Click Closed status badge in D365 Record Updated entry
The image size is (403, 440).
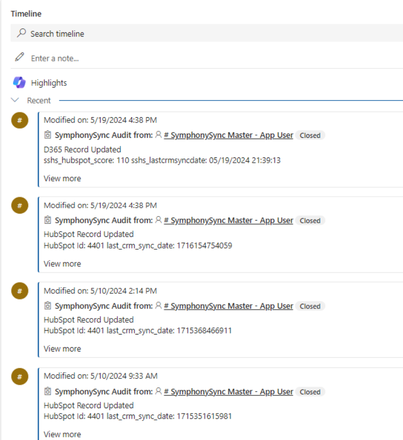(x=310, y=135)
